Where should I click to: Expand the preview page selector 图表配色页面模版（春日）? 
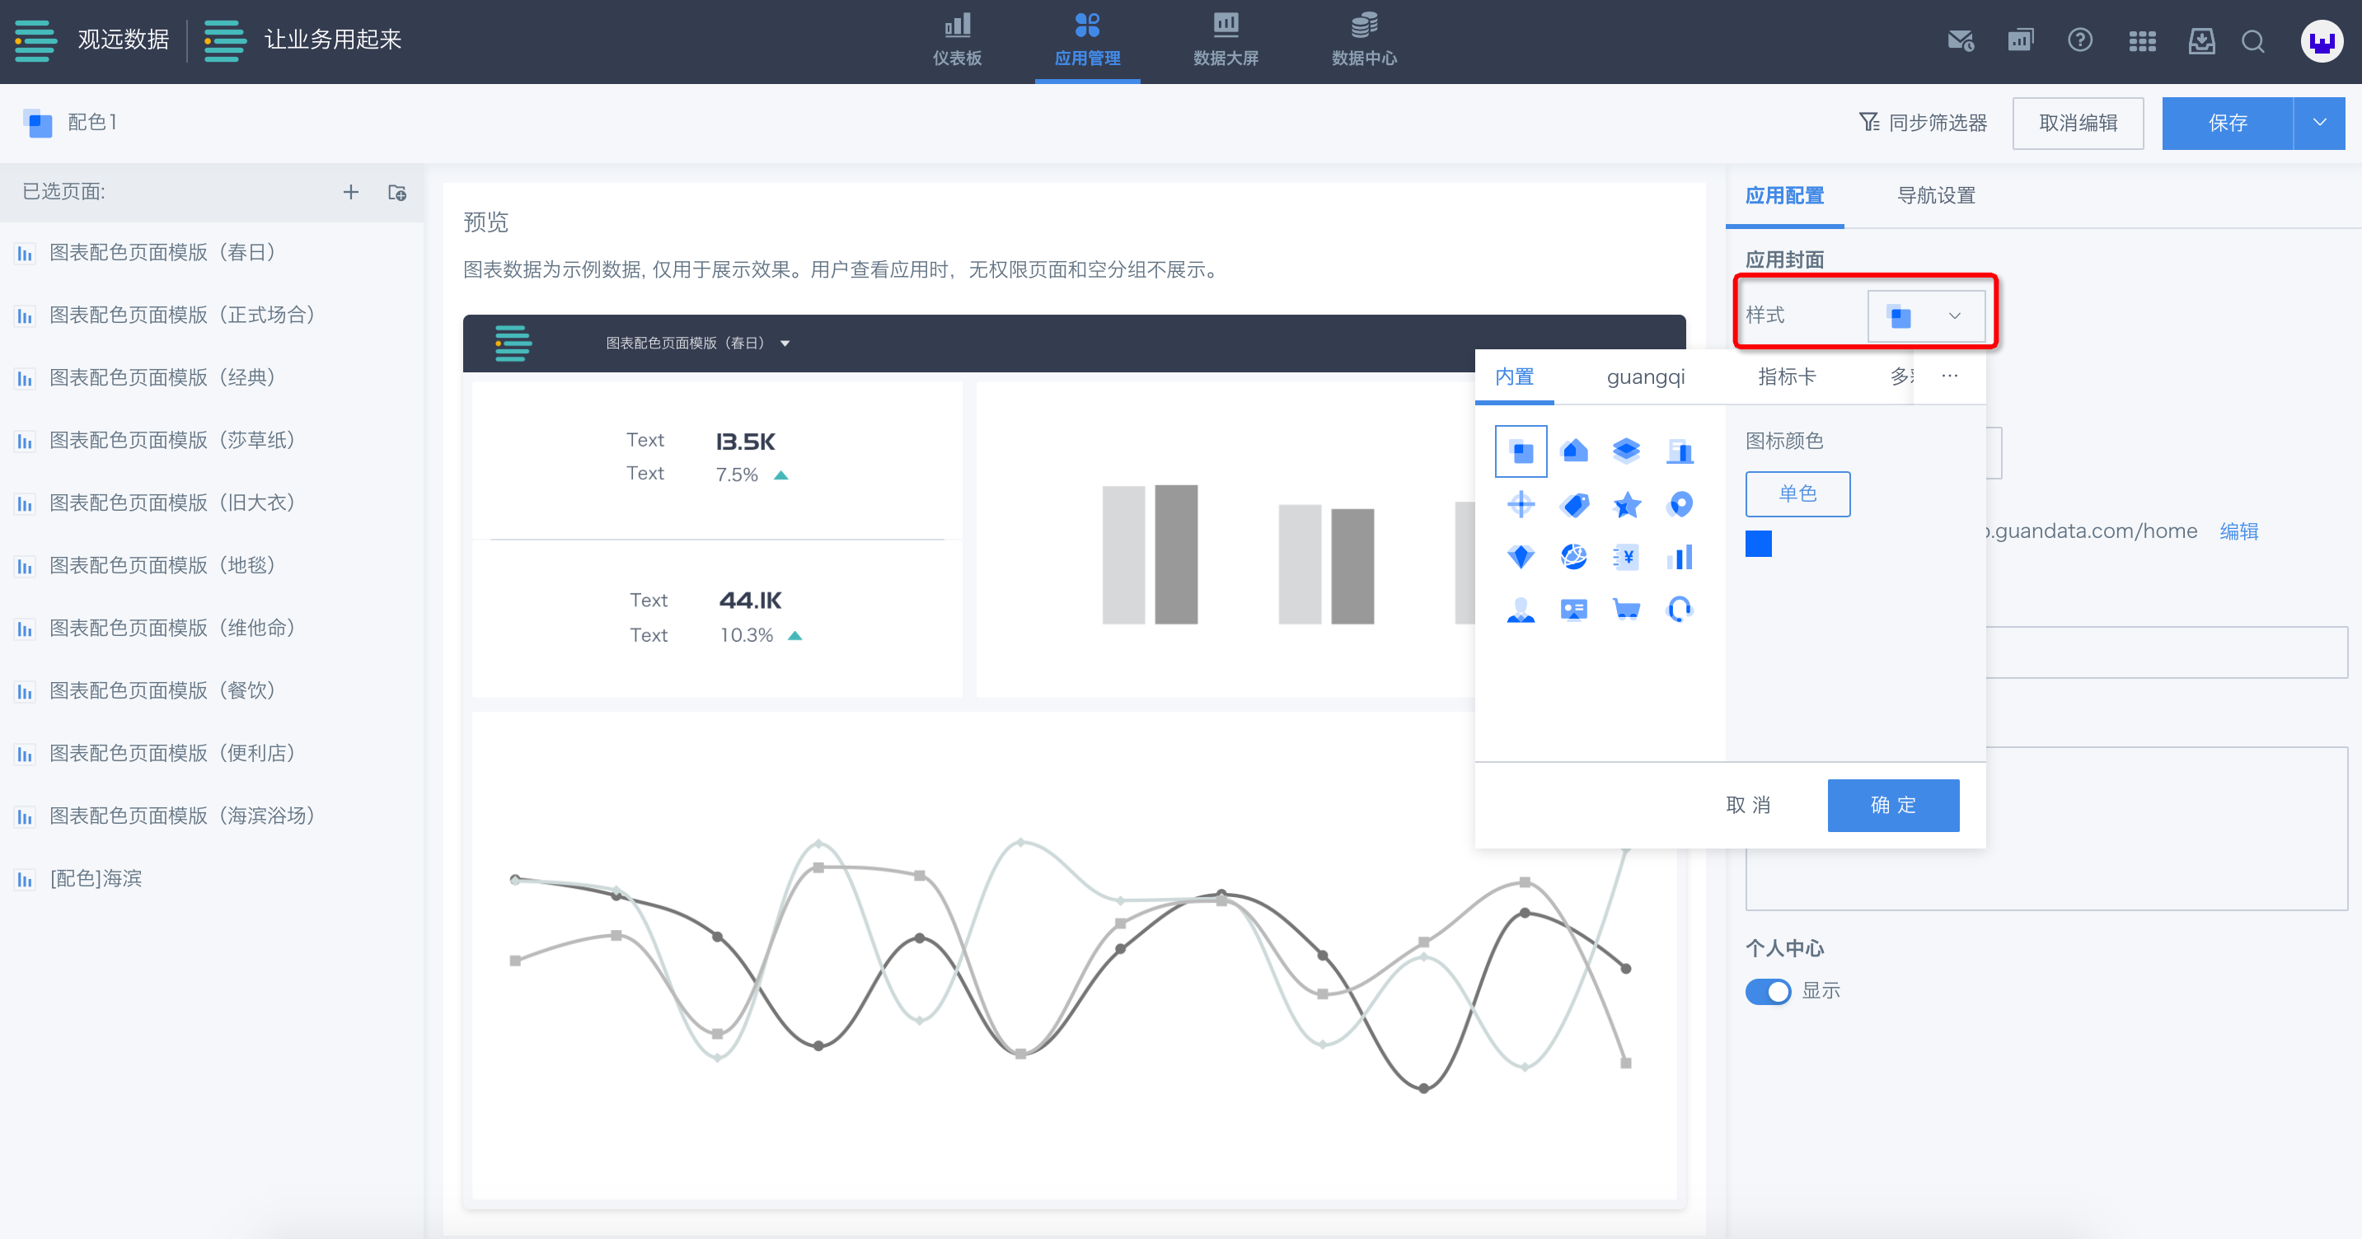click(x=698, y=344)
